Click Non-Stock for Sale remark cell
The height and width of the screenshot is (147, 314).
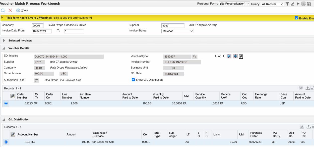point(116,142)
